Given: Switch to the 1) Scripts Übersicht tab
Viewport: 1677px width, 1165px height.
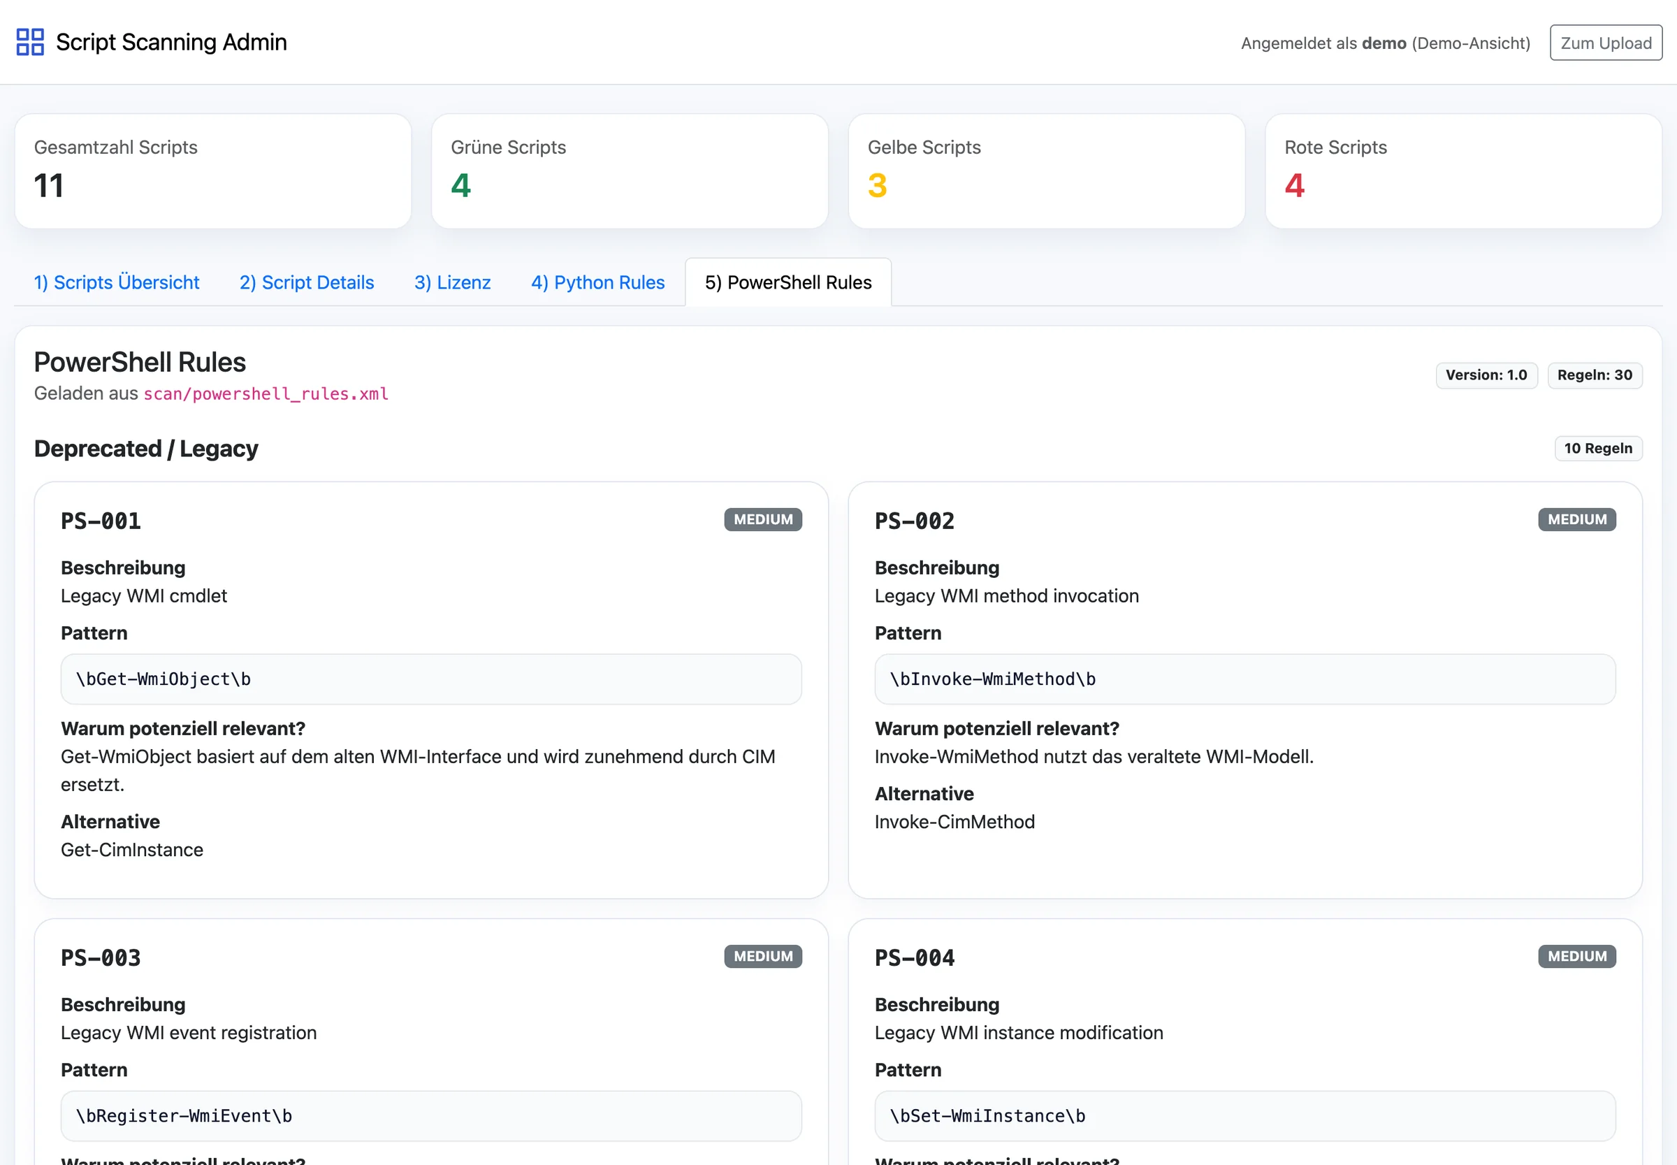Looking at the screenshot, I should point(116,282).
